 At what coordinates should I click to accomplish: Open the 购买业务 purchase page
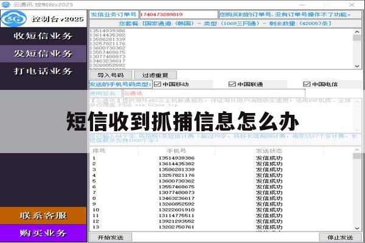tap(43, 233)
